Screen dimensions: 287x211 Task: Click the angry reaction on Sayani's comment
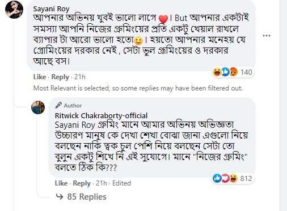(x=234, y=72)
